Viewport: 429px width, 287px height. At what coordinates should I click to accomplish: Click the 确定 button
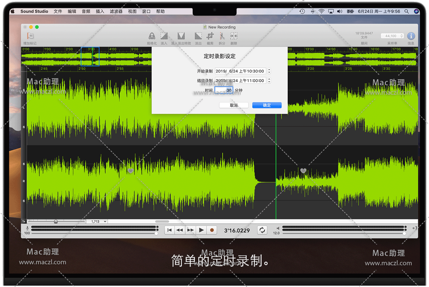click(267, 105)
